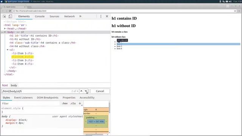This screenshot has height=136, width=242.
Task: Open the DOM Breakpoints tab
Action: coord(48,97)
